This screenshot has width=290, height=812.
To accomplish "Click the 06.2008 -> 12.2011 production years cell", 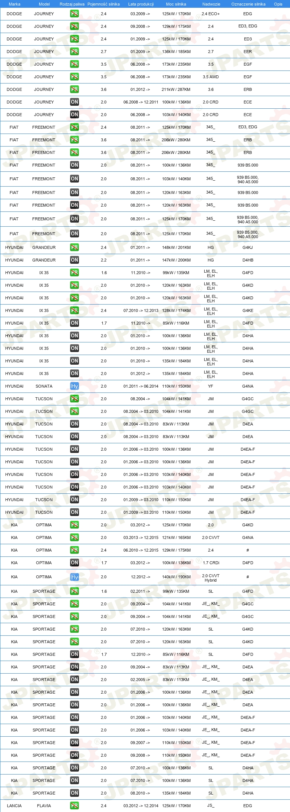I will 141,102.
